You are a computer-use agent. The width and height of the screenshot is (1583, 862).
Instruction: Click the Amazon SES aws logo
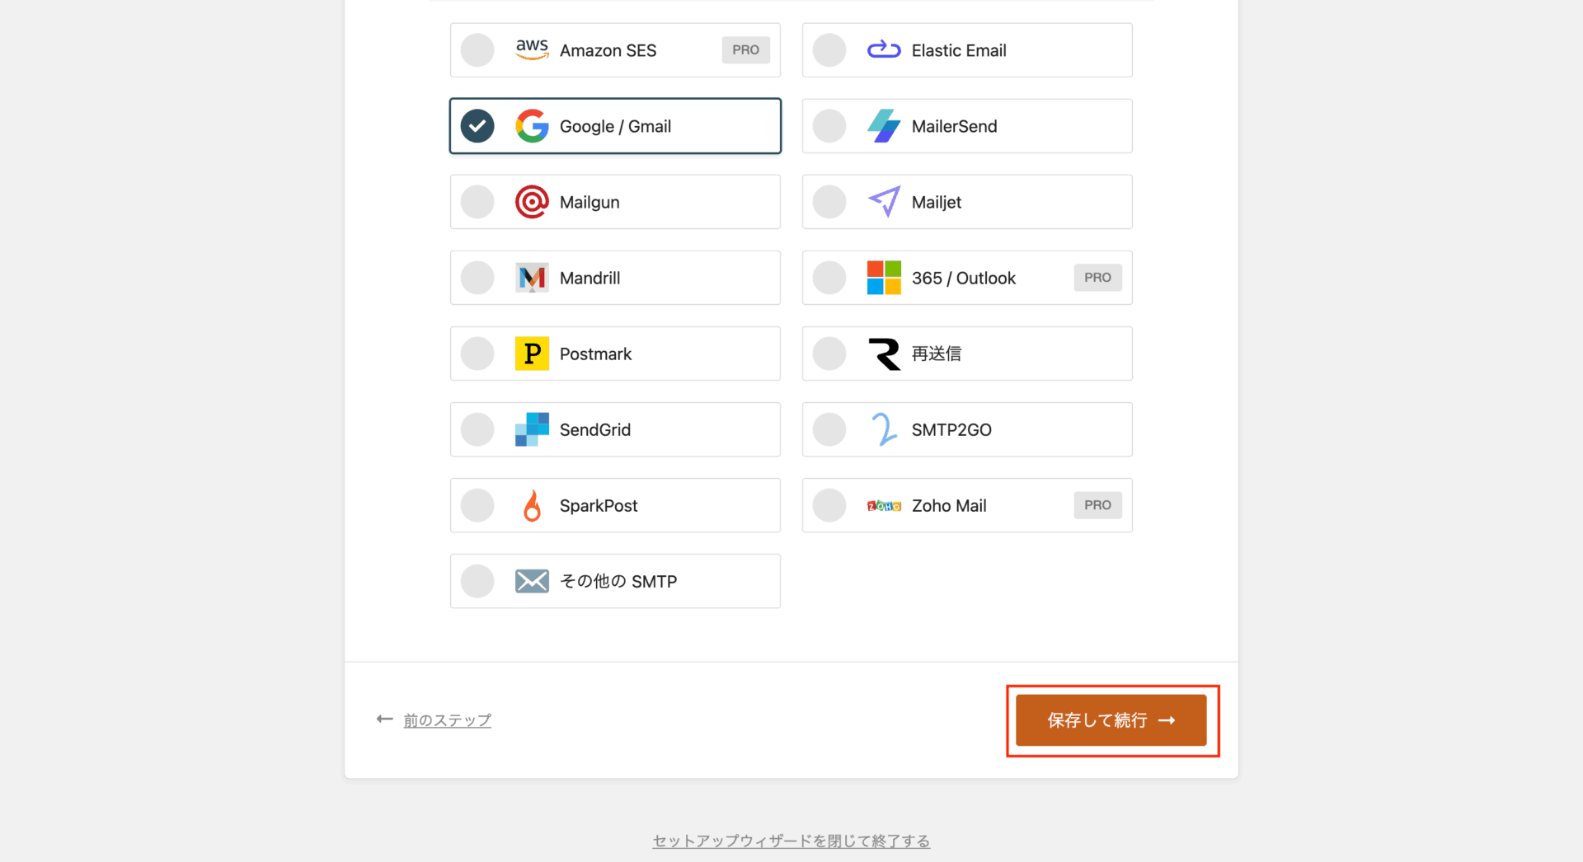[x=532, y=49]
